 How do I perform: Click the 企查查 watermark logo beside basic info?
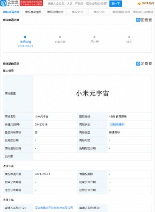coord(144,64)
